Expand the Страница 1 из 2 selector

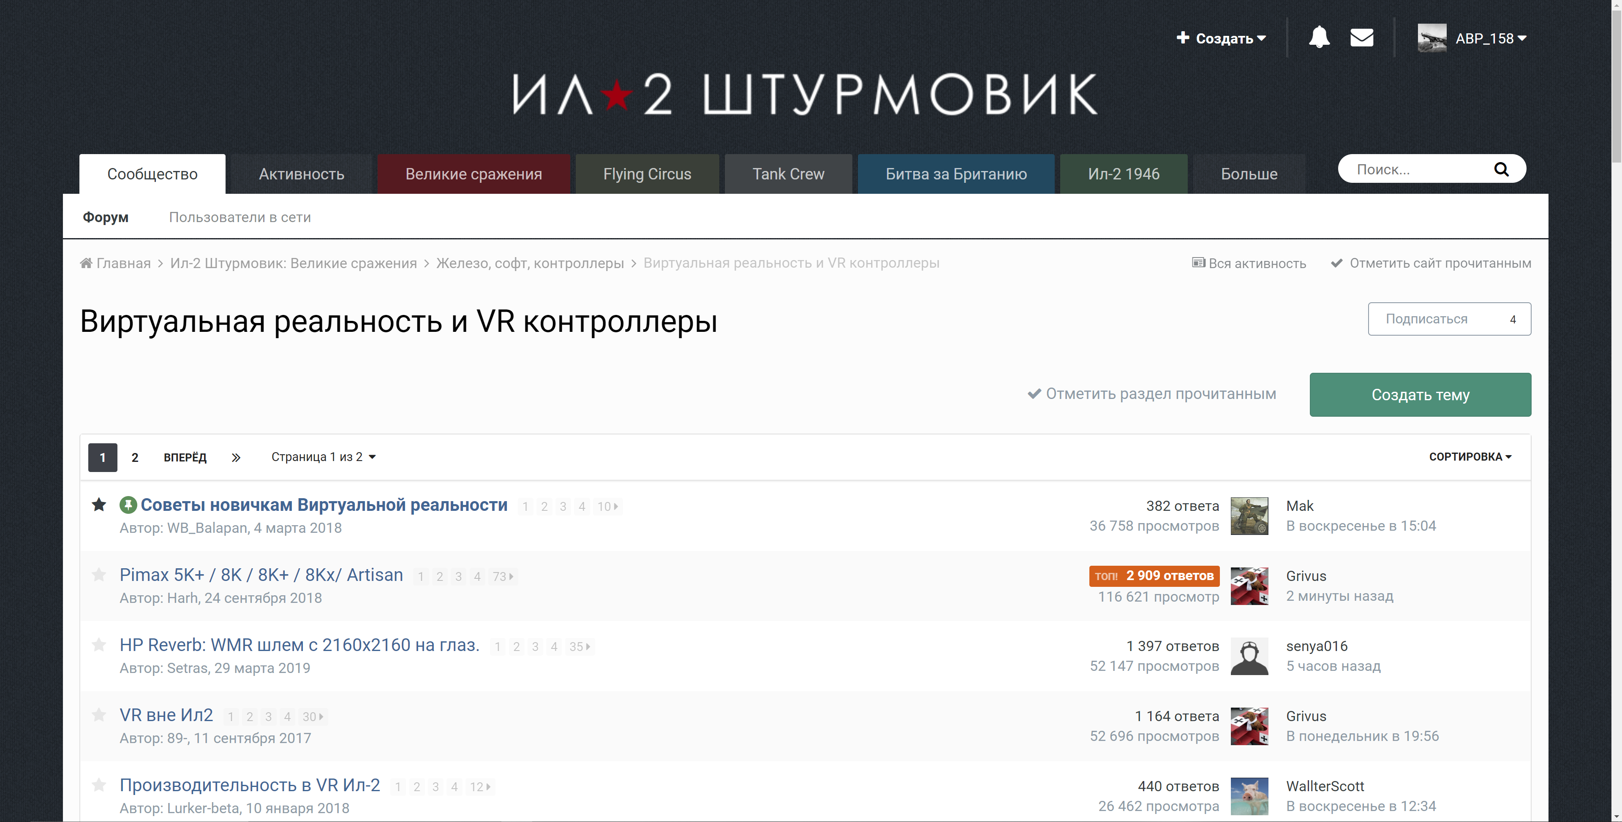[x=323, y=457]
